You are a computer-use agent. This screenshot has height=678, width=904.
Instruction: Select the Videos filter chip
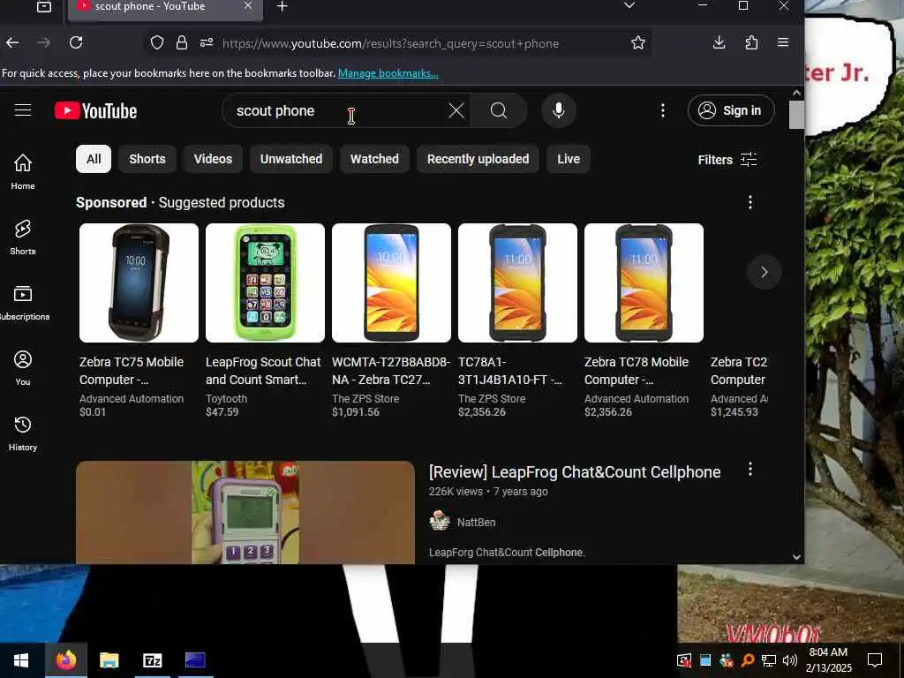(213, 159)
